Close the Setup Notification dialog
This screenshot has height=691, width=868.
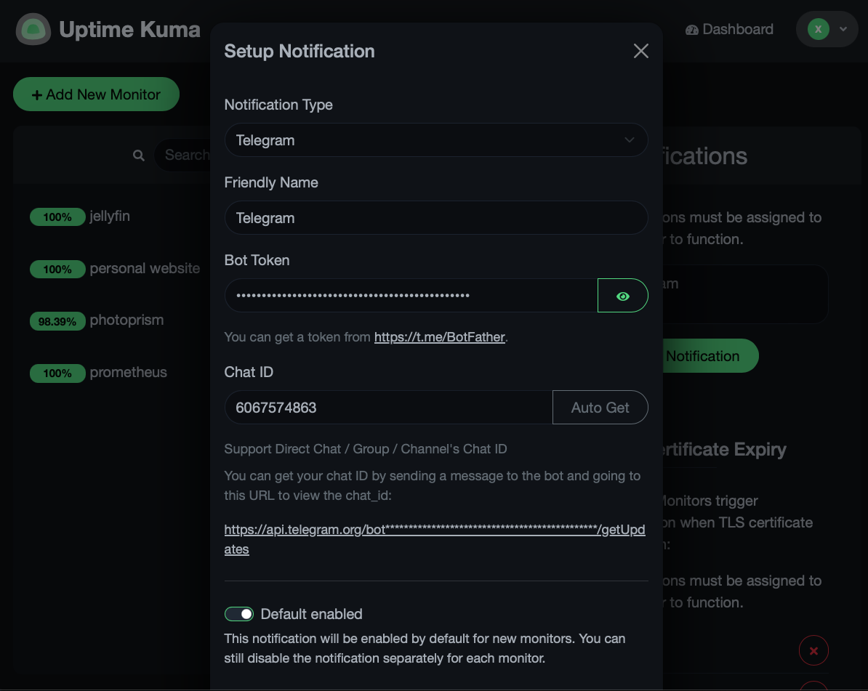640,51
